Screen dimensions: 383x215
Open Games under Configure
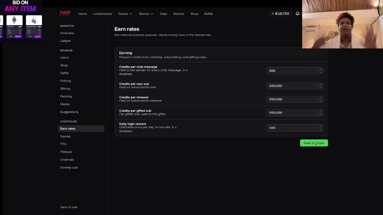(65, 136)
